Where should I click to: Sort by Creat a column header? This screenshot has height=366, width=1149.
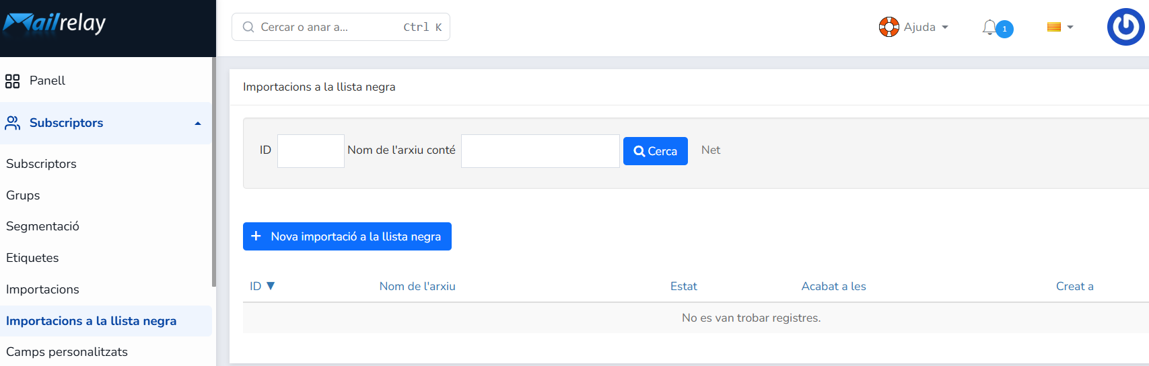[x=1075, y=286]
